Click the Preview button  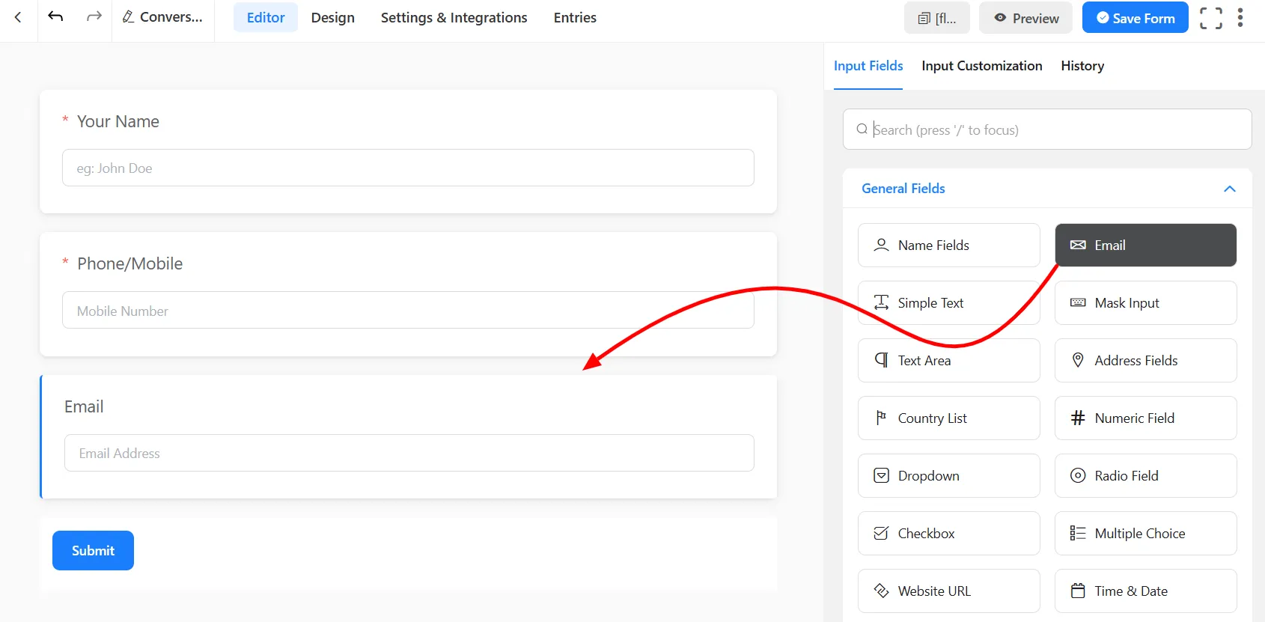click(x=1025, y=18)
